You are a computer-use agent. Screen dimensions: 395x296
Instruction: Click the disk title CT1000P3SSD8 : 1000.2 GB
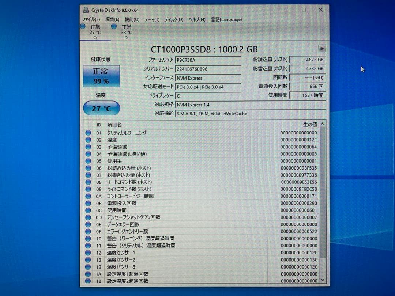204,49
